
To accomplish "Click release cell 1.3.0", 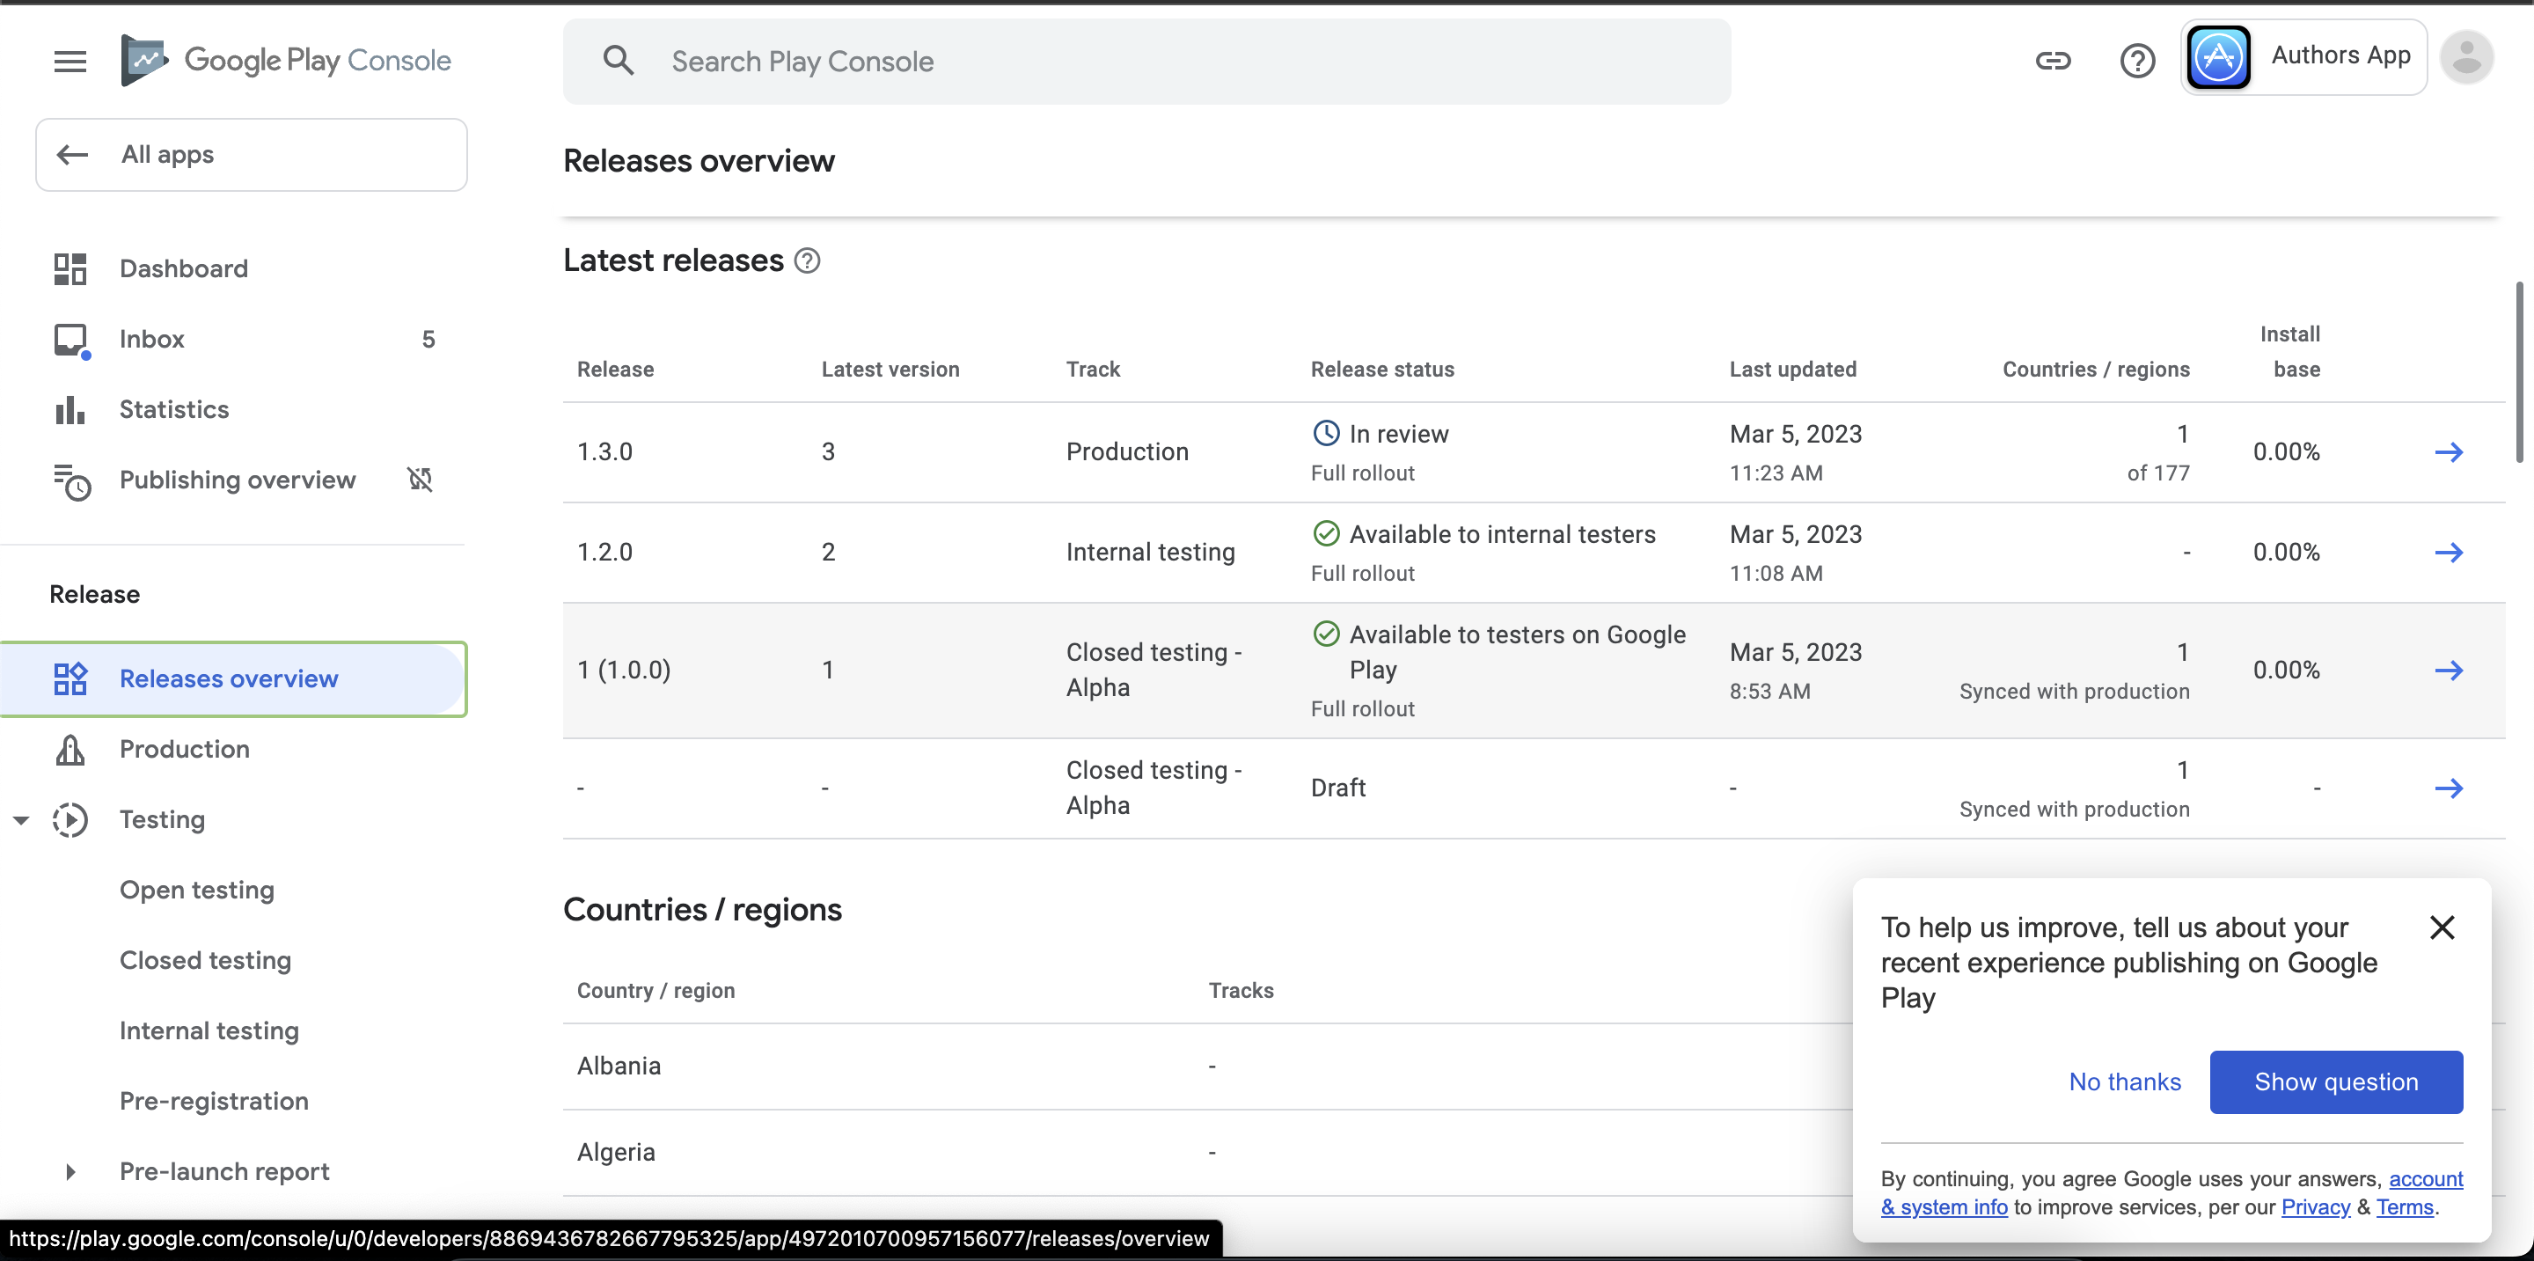I will click(x=604, y=451).
